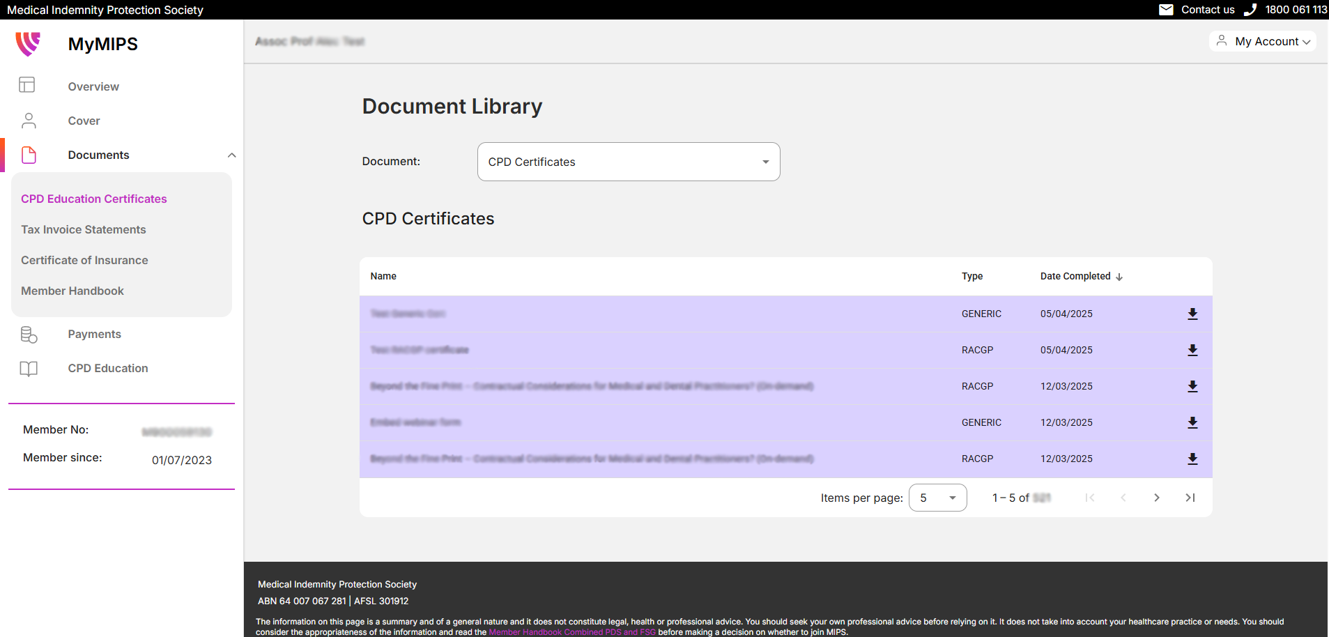Click the My Account user icon
Viewport: 1329px width, 637px height.
point(1222,41)
